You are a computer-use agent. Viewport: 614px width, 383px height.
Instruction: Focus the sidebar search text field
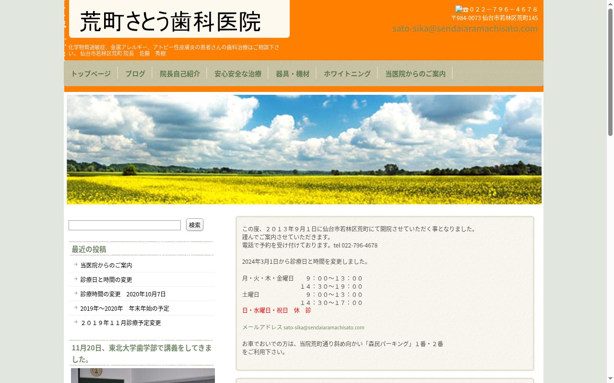click(125, 225)
